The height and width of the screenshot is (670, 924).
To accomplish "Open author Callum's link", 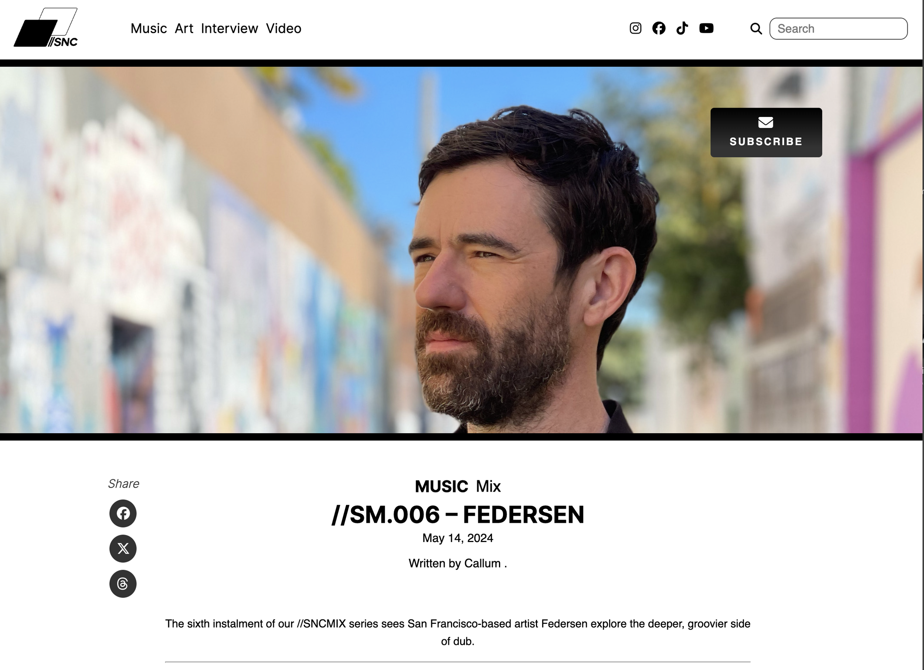I will (x=482, y=563).
